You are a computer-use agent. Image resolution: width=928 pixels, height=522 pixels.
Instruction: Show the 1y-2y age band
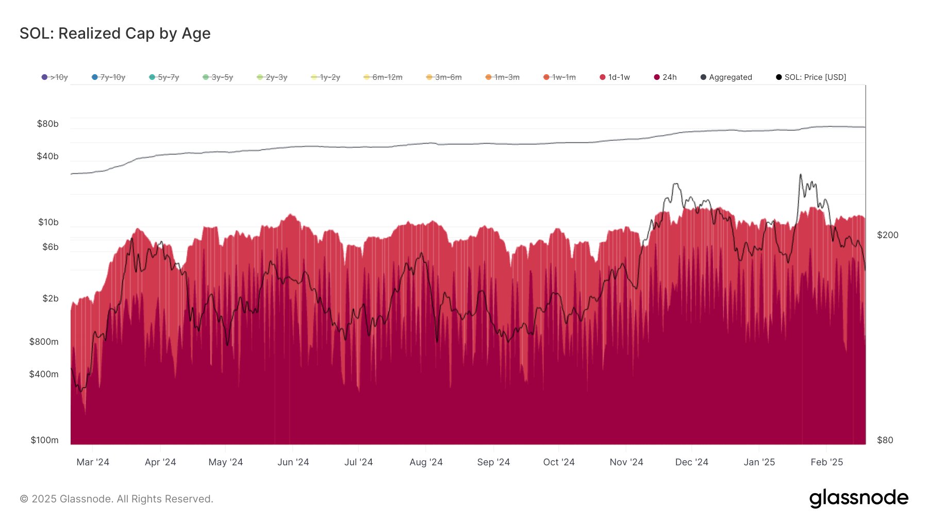pos(325,77)
